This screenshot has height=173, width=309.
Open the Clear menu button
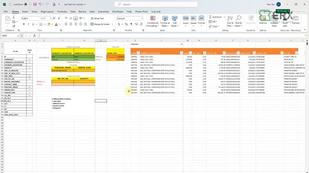(x=213, y=26)
